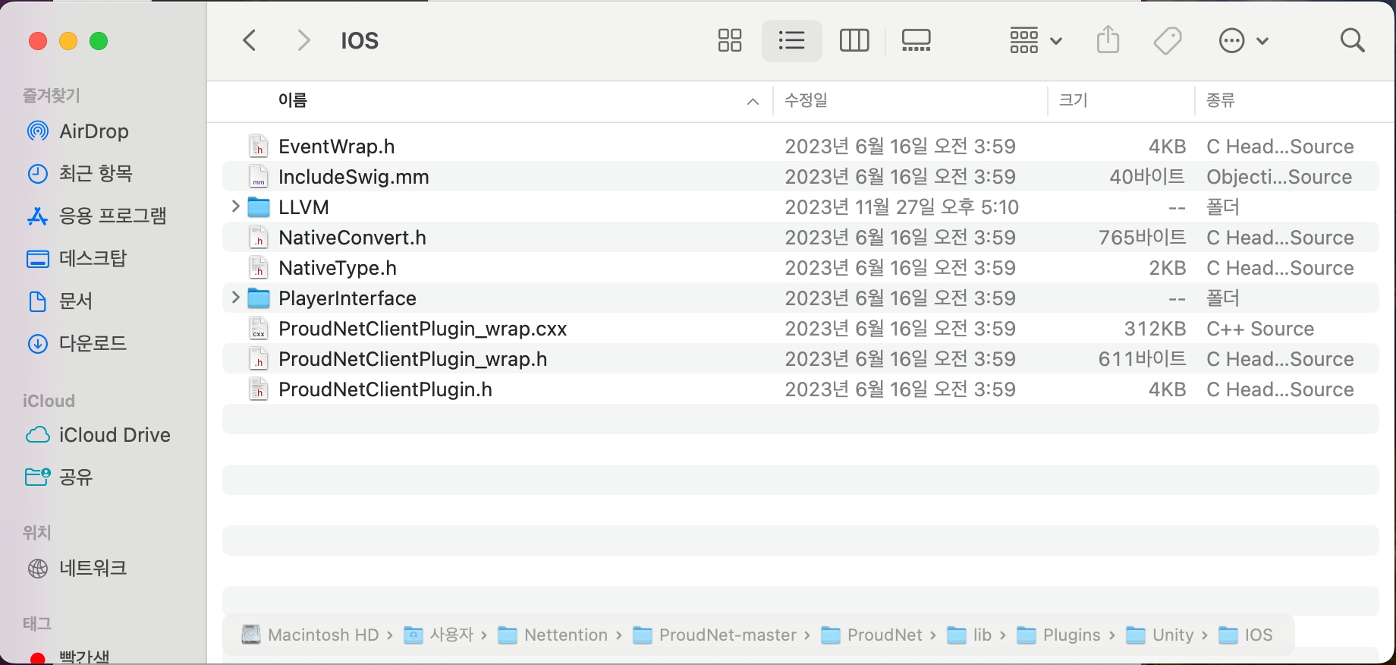Open the more actions ellipsis menu
The height and width of the screenshot is (665, 1396).
(x=1243, y=40)
